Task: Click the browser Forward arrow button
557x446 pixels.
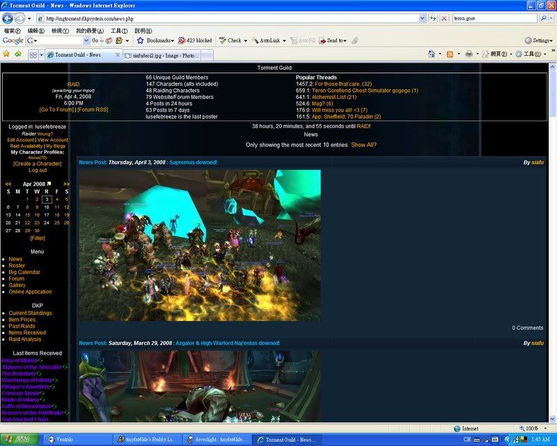Action: (x=20, y=18)
